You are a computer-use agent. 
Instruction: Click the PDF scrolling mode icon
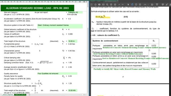point(157,5)
